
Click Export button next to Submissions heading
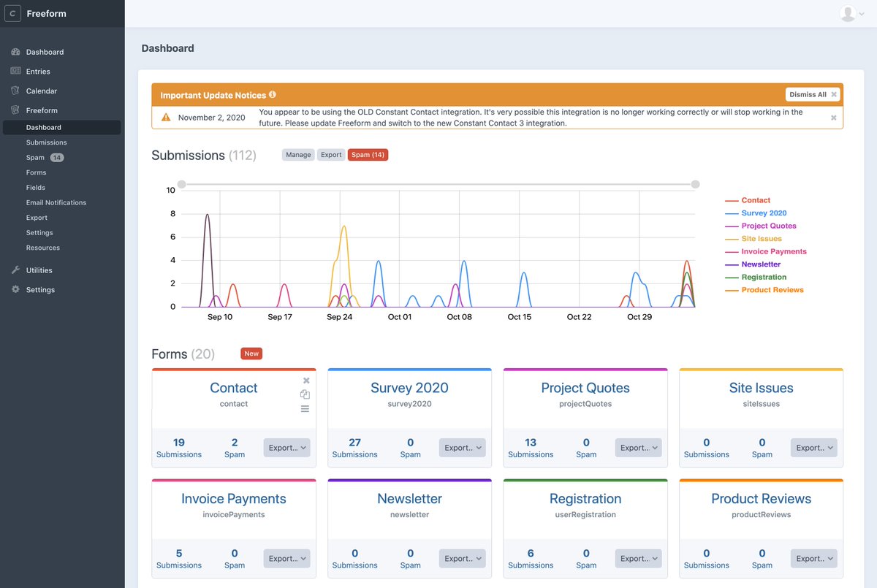(x=331, y=155)
